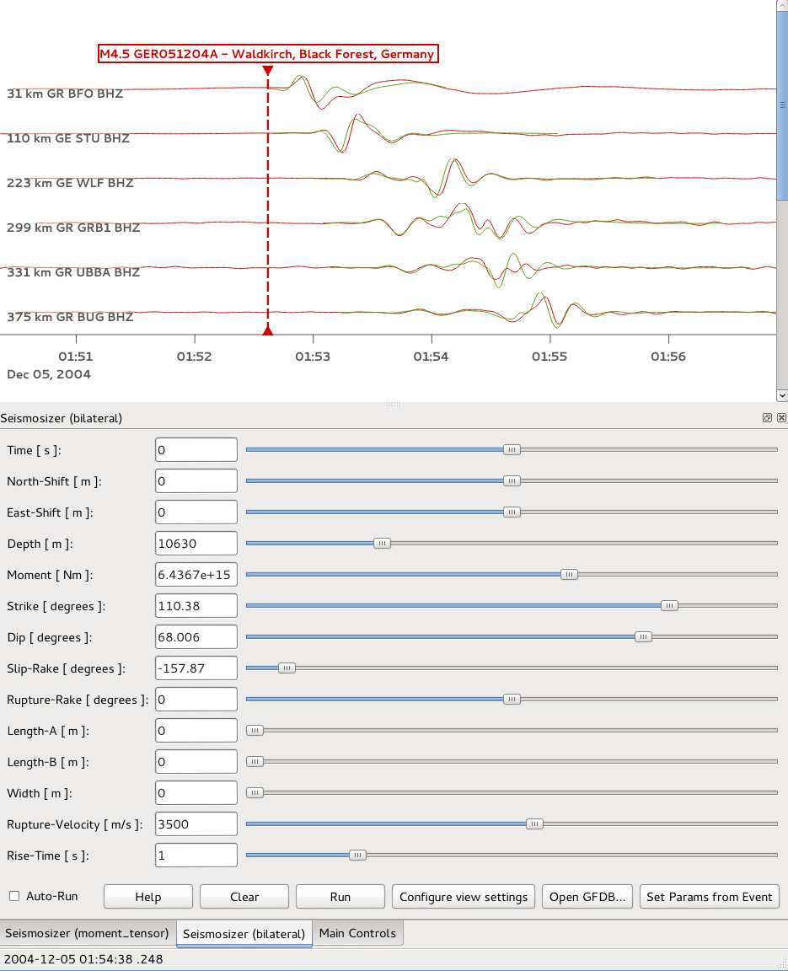The width and height of the screenshot is (788, 971).
Task: Focus the Length-B input field
Action: [x=196, y=762]
